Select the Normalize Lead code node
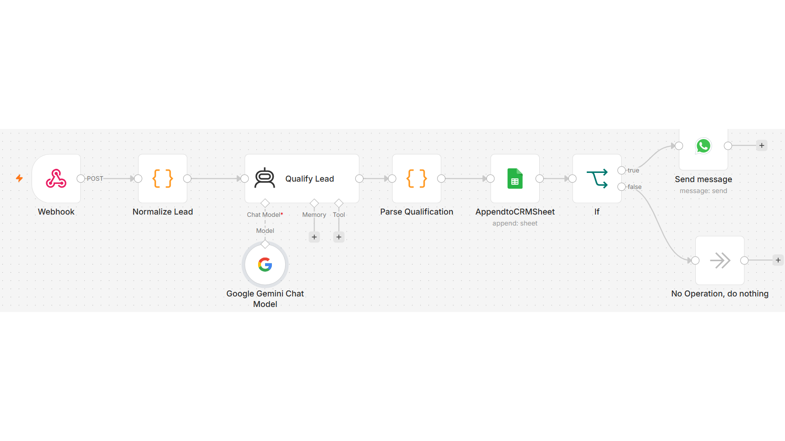This screenshot has width=785, height=441. pyautogui.click(x=162, y=178)
